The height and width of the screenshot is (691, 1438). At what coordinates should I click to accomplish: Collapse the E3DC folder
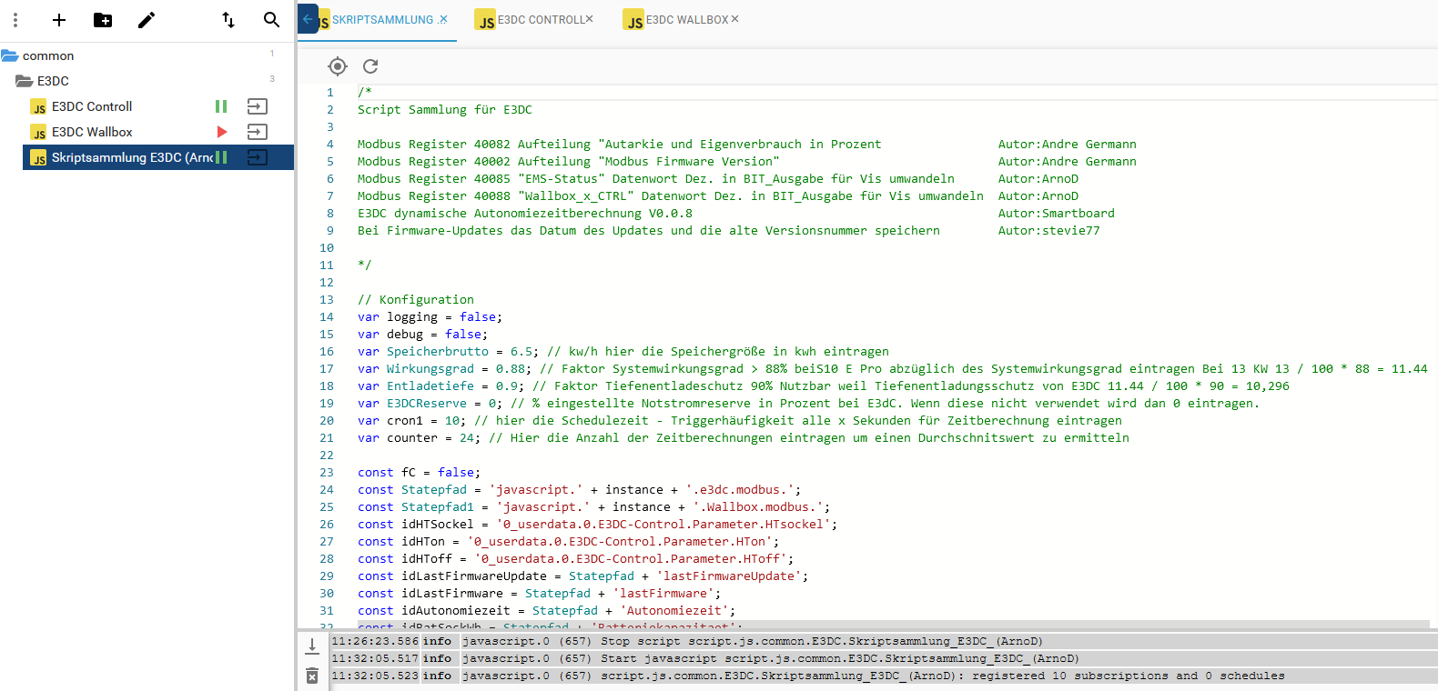coord(25,81)
